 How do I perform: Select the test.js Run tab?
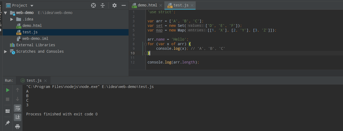pyautogui.click(x=34, y=80)
